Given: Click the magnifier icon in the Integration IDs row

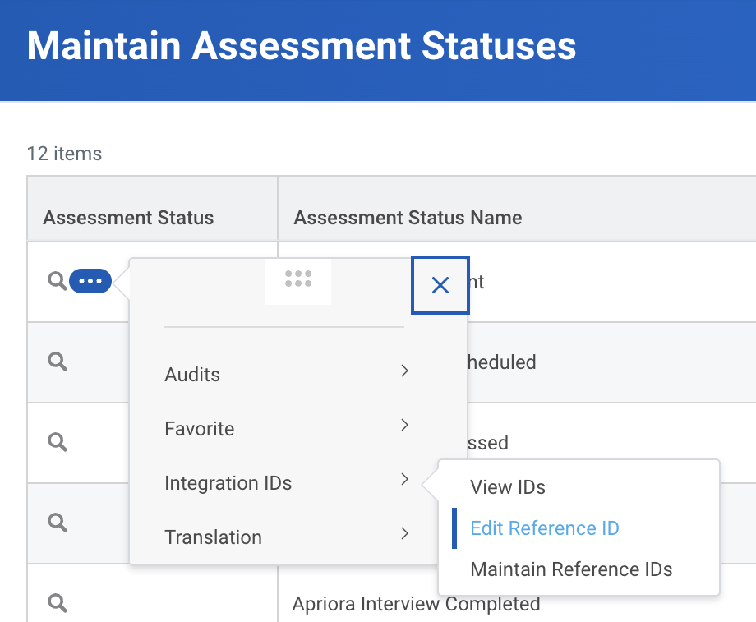Looking at the screenshot, I should tap(57, 523).
